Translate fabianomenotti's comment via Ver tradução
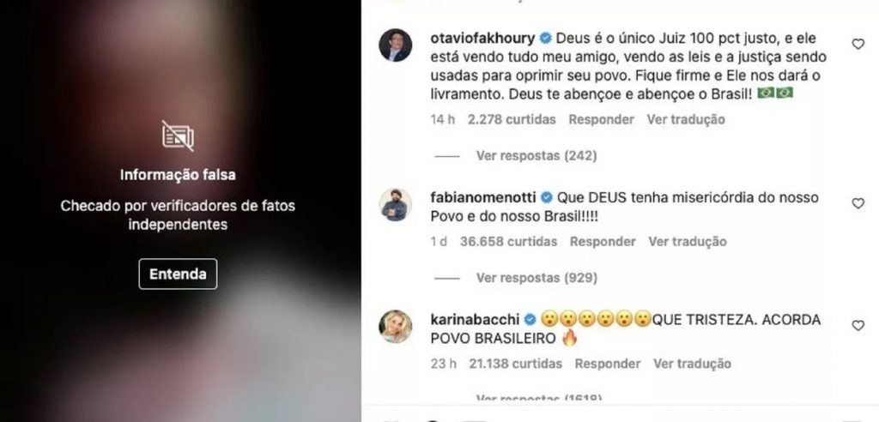The width and height of the screenshot is (879, 422). pos(688,242)
